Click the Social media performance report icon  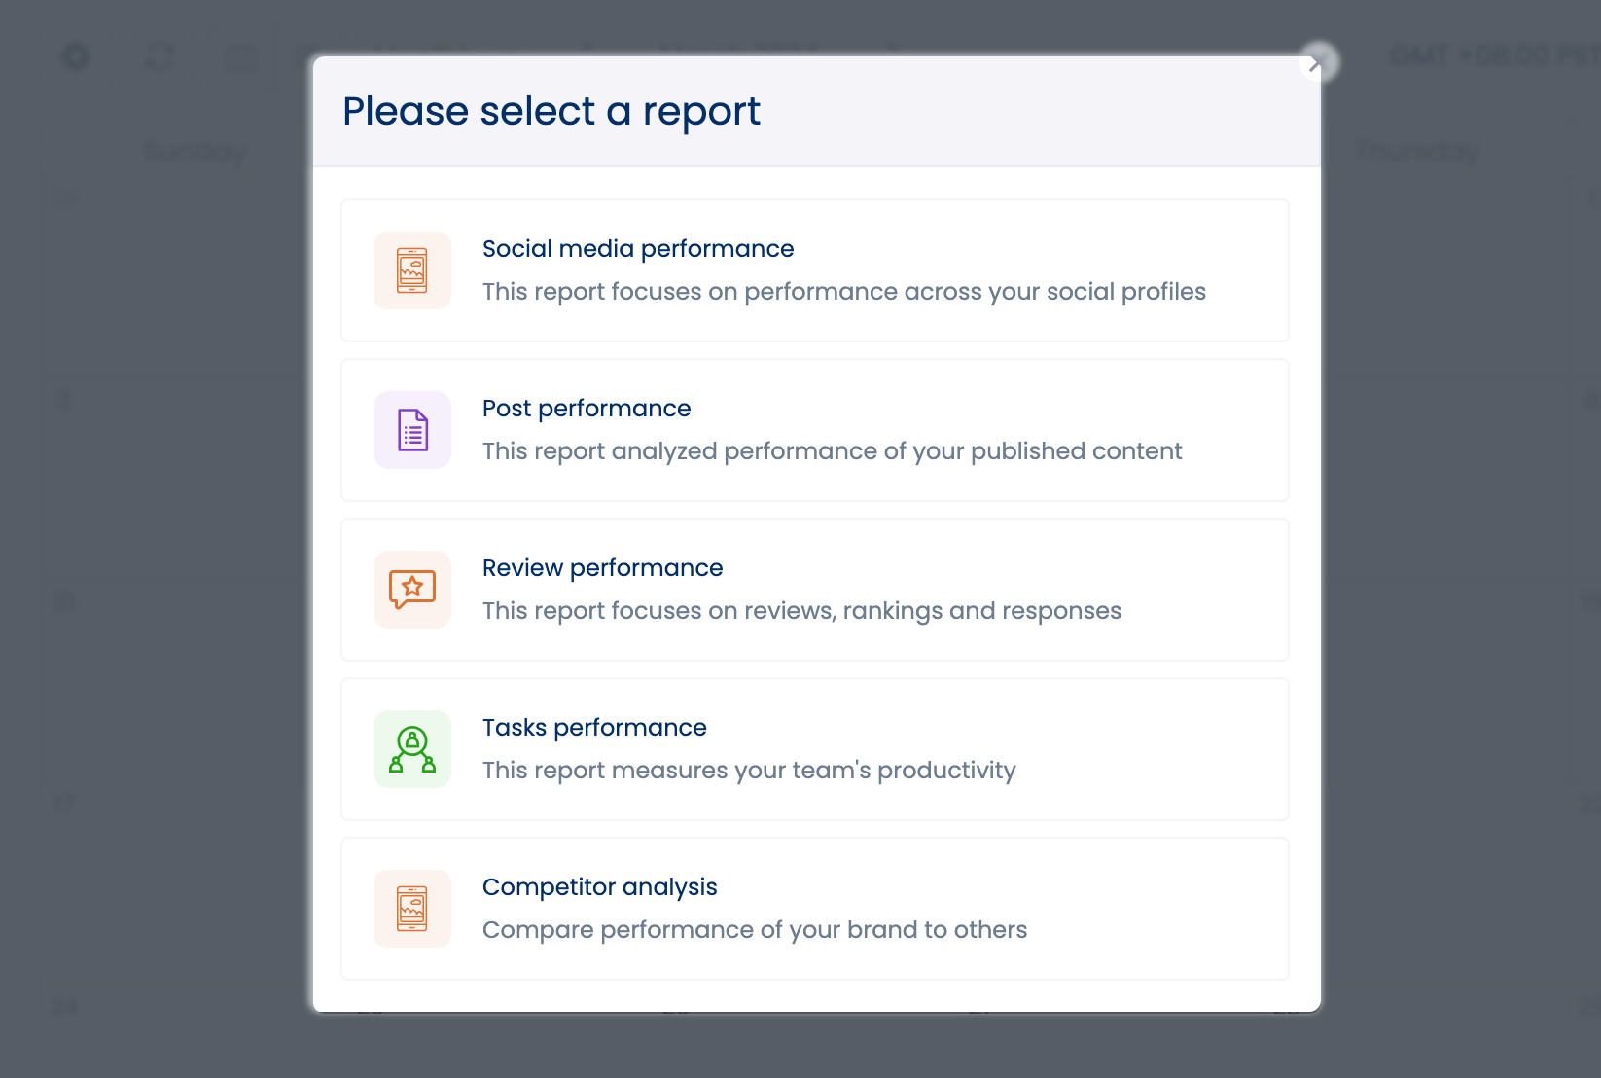pos(412,270)
